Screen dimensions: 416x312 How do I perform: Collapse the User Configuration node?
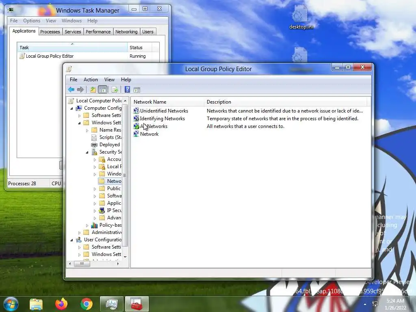[71, 240]
